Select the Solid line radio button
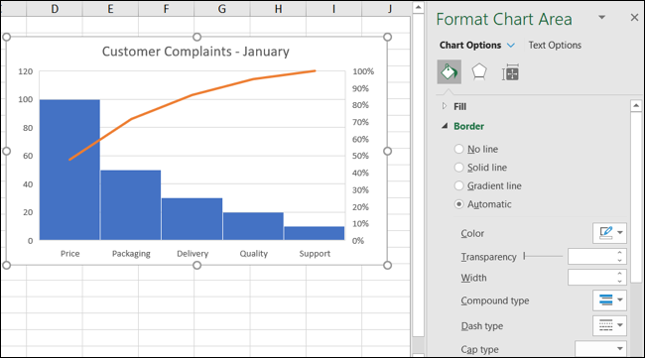 [x=458, y=168]
